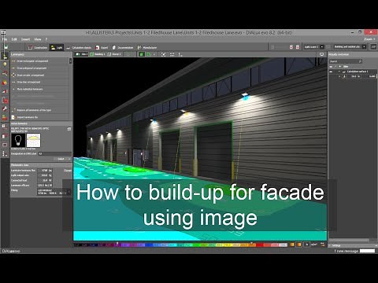The image size is (378, 283).
Task: Expand the sub-row under Calculation surface 1
Action: coord(339,76)
